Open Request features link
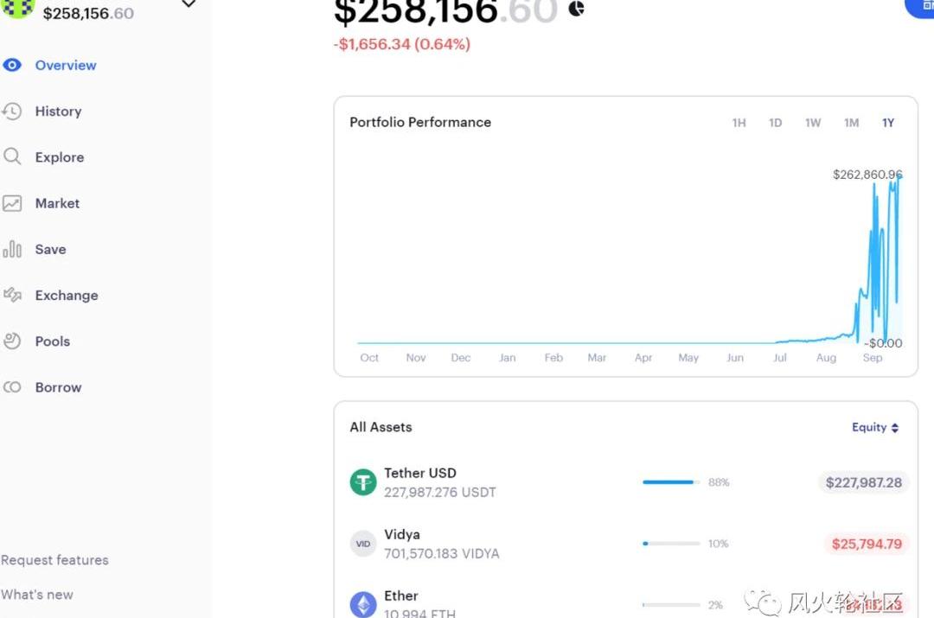Screen dimensions: 934x618 pyautogui.click(x=54, y=560)
